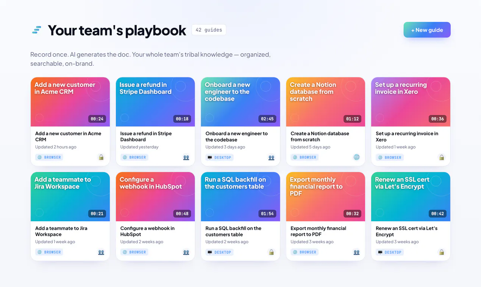Open the Export monthly financial report thumbnail
This screenshot has width=481, height=287.
point(326,197)
